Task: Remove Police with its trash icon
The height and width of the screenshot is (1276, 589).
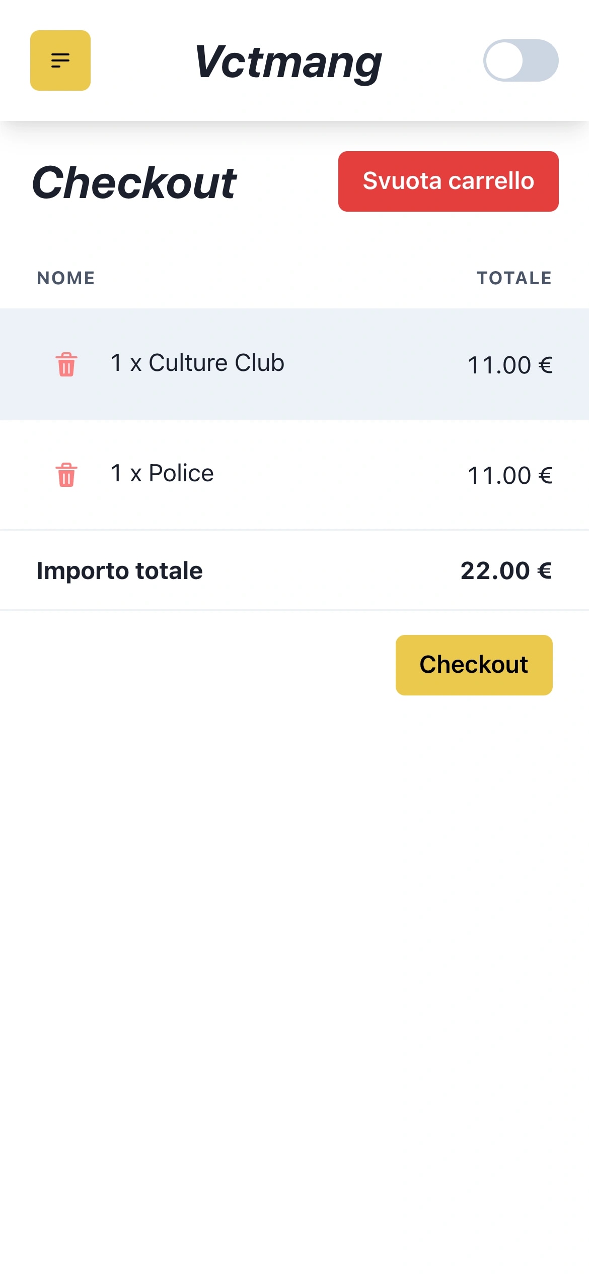Action: [x=66, y=474]
